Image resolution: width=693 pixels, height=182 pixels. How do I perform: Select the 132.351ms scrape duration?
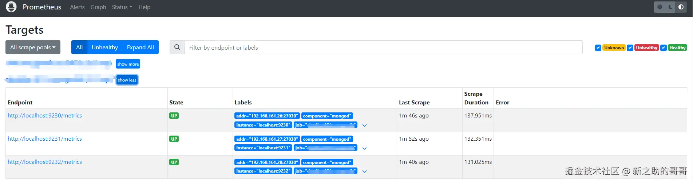tap(478, 138)
